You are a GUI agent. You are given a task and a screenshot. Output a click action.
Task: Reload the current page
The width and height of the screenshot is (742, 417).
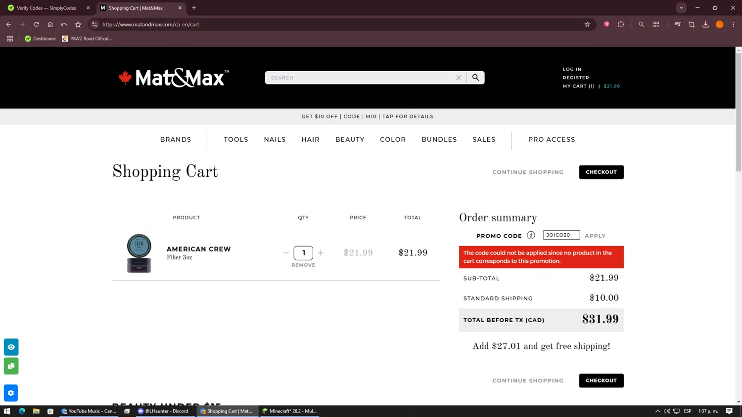tap(36, 24)
